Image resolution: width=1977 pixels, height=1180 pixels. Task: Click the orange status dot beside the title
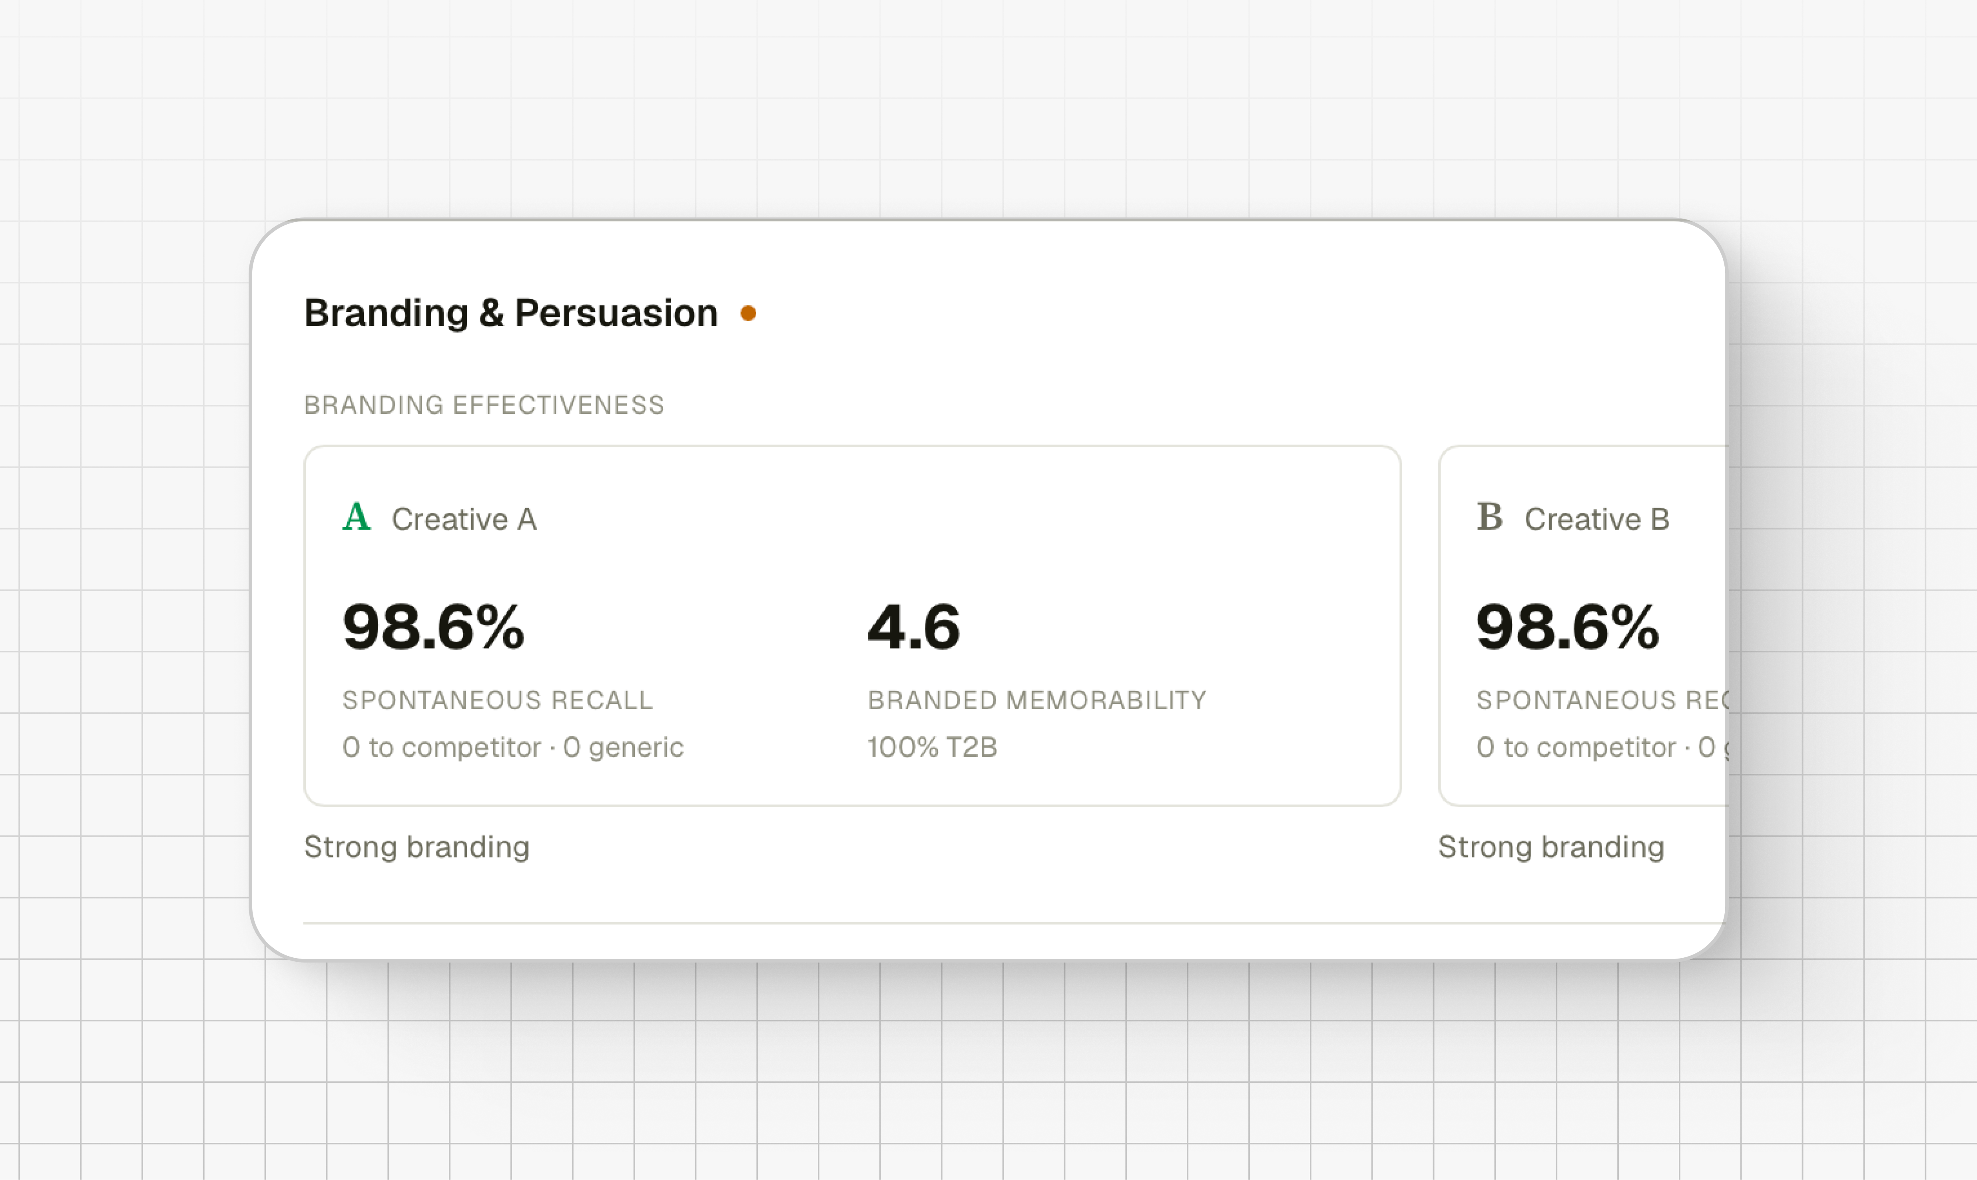click(748, 313)
